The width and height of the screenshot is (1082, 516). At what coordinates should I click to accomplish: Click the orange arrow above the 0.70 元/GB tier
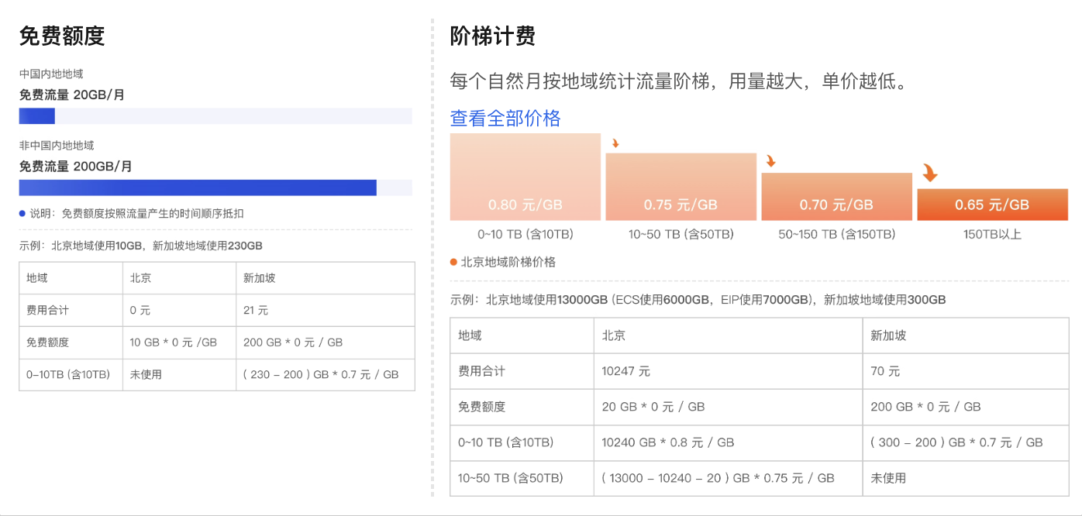pyautogui.click(x=770, y=161)
